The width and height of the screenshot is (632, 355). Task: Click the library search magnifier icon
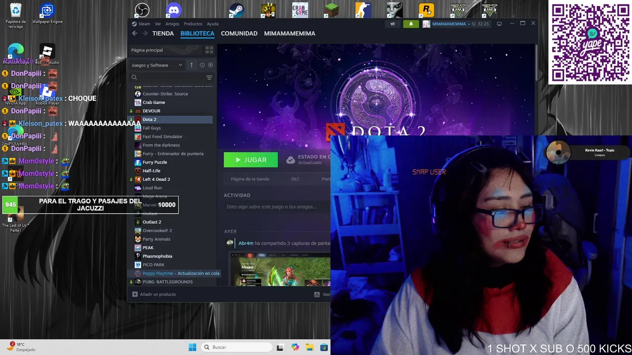pyautogui.click(x=134, y=77)
